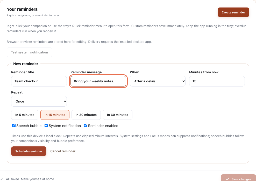Click Schedule reminder button
This screenshot has width=256, height=181.
tap(29, 151)
